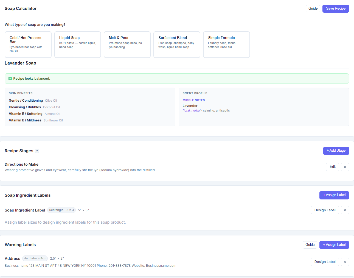354x278 pixels.
Task: Remove the Soap Ingredient Label row
Action: [x=345, y=210]
